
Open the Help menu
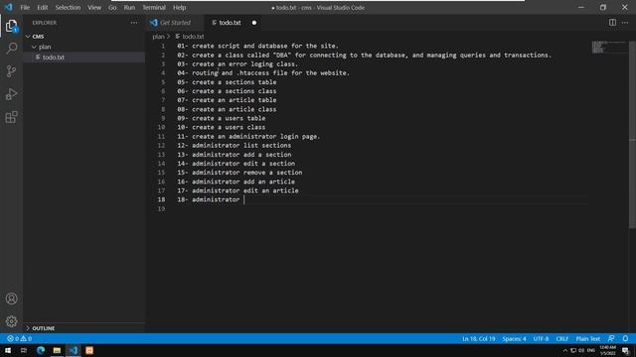[x=179, y=7]
